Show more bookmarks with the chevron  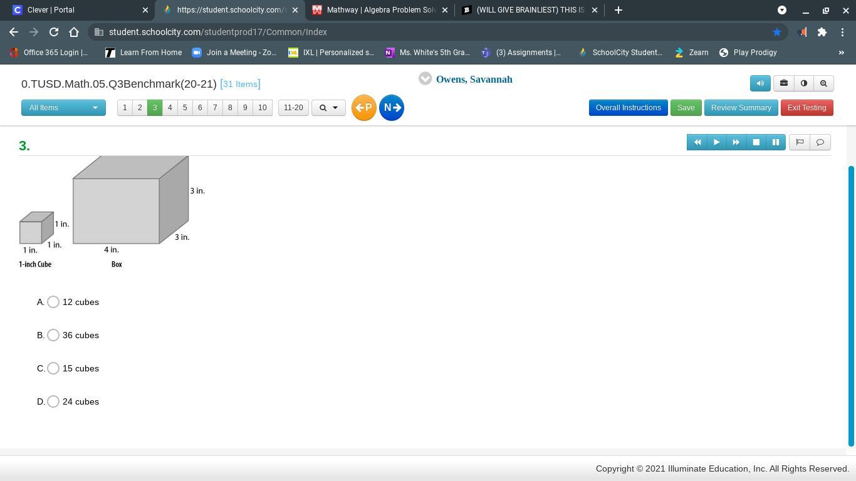pyautogui.click(x=842, y=53)
